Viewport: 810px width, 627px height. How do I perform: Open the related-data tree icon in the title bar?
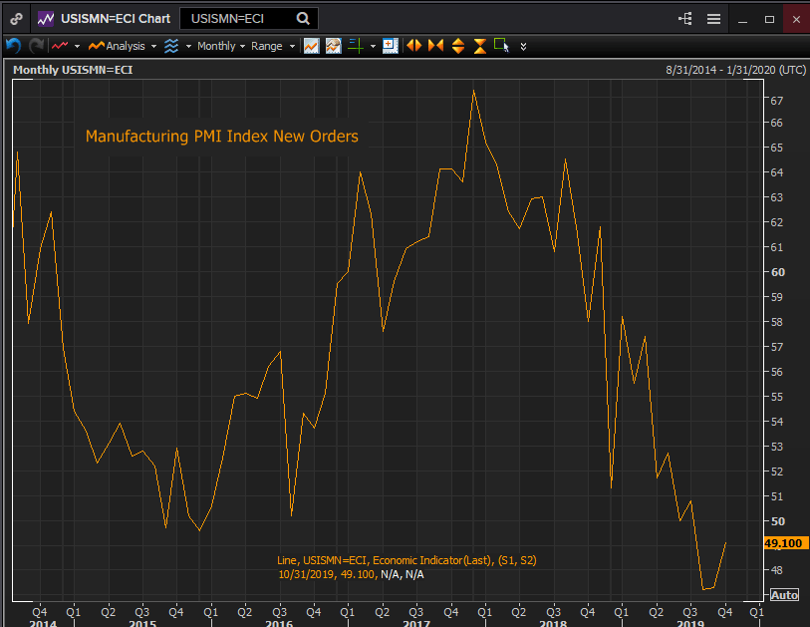tap(684, 18)
